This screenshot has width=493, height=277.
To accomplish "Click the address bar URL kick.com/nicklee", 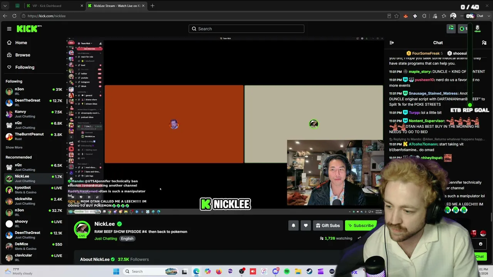I will tap(47, 16).
